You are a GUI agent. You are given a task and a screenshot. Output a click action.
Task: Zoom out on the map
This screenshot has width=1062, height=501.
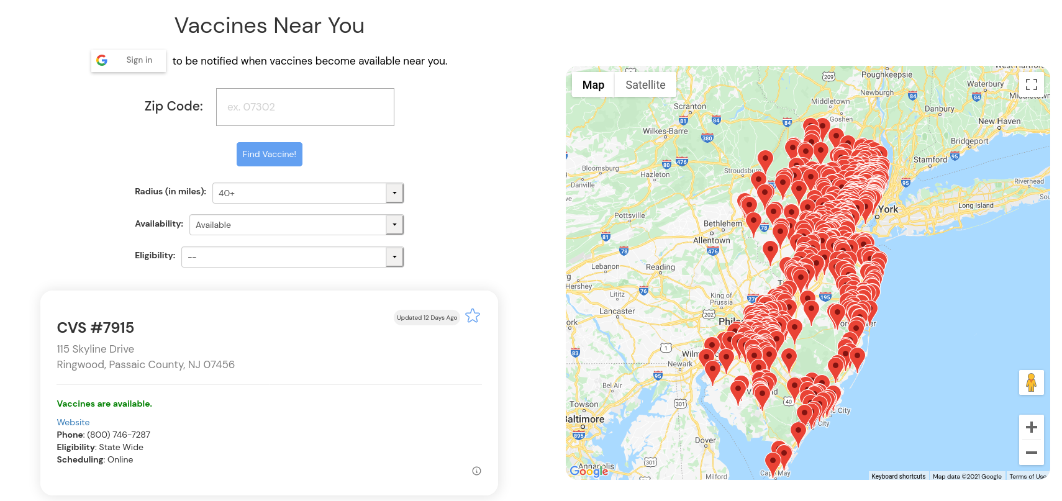point(1032,453)
